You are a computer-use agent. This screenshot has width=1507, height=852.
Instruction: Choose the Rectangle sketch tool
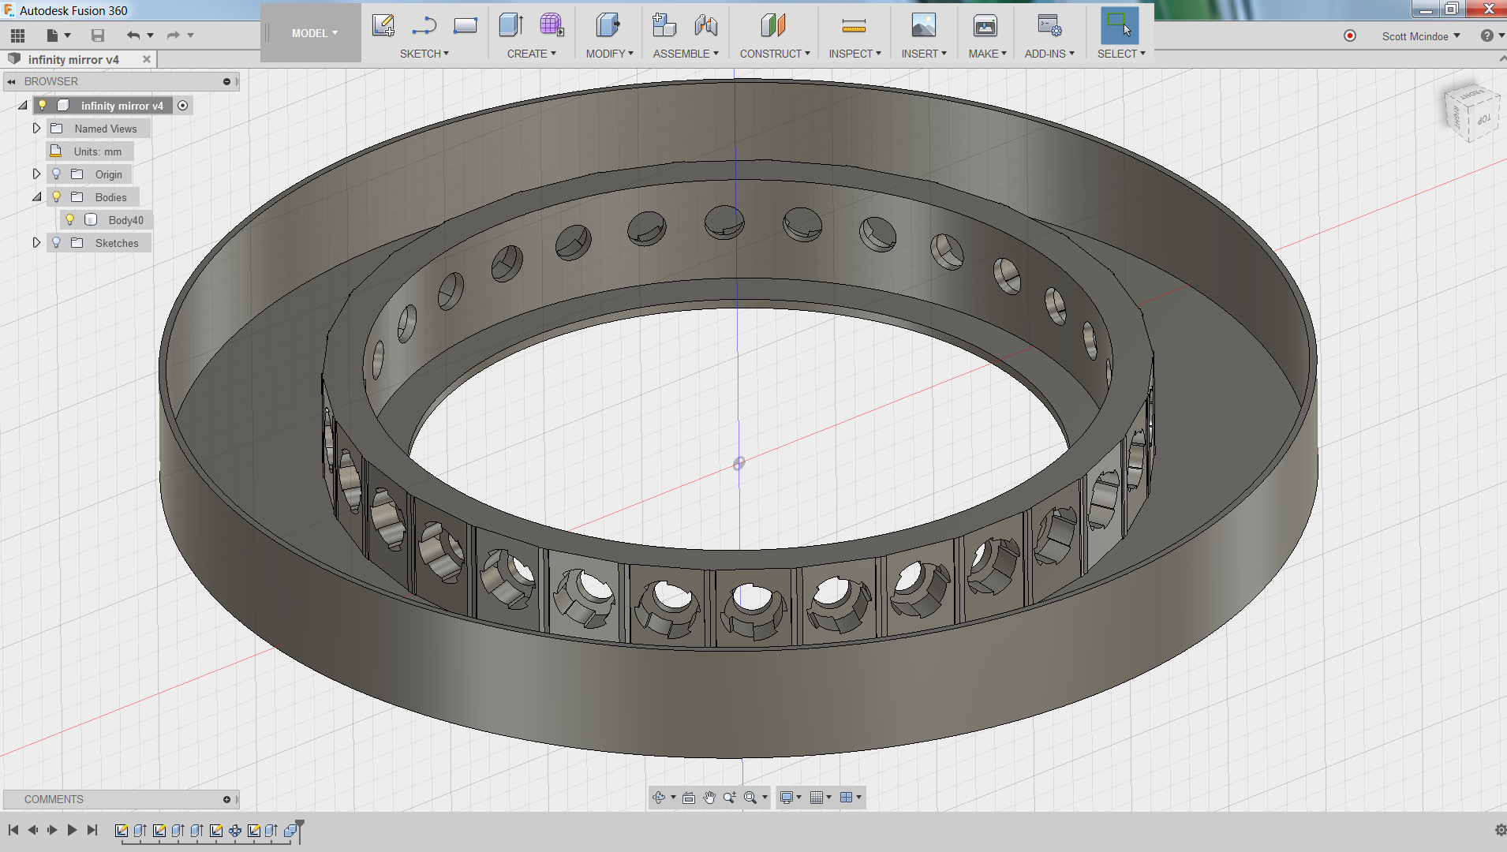pos(466,25)
